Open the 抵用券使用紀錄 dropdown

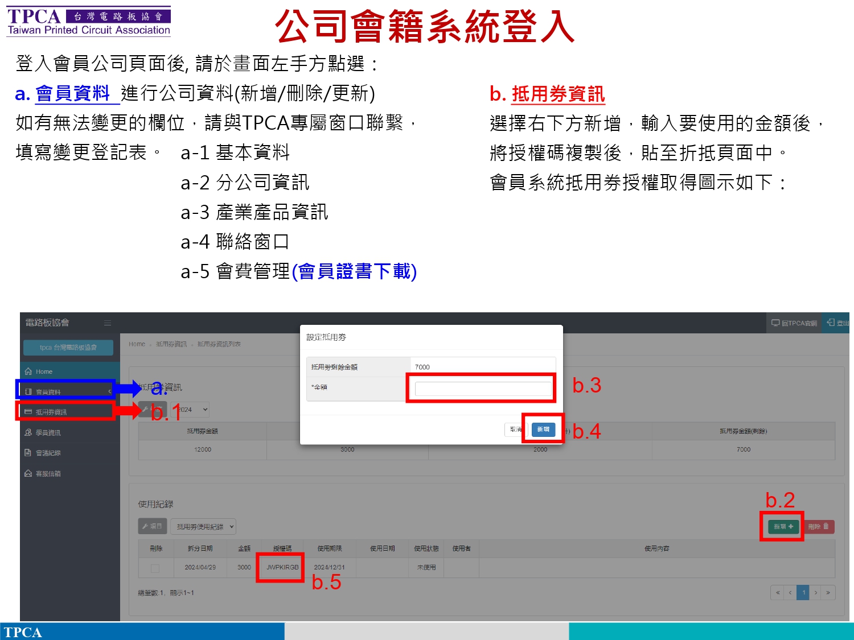[x=202, y=526]
